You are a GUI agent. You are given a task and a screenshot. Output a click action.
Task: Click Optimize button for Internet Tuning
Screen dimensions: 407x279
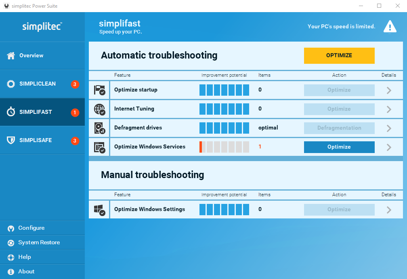coord(339,109)
